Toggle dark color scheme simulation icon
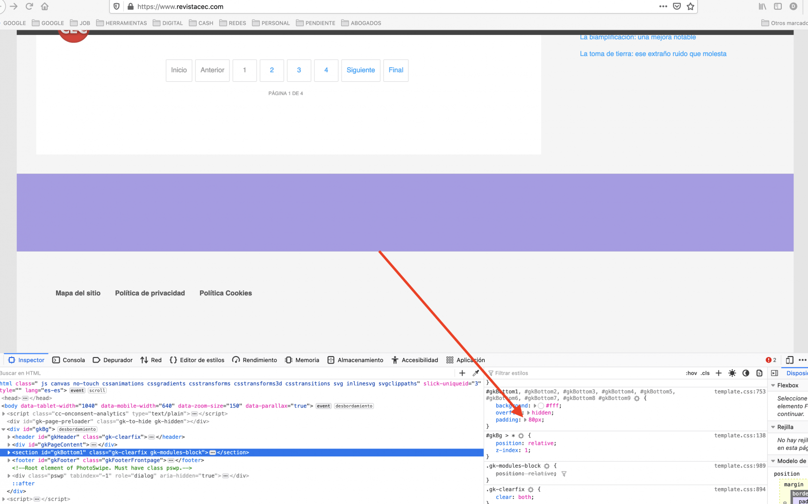 pyautogui.click(x=746, y=373)
